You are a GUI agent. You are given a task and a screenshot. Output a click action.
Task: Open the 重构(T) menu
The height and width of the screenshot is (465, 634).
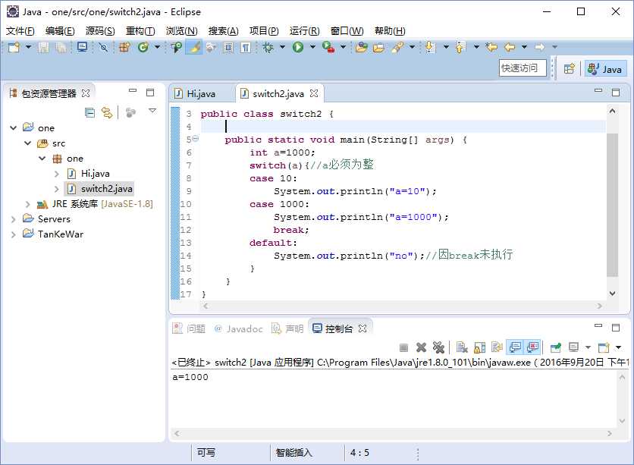coord(140,31)
